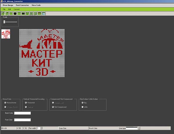This screenshot has height=134, width=174.
Task: Click the X: 59 coordinate readout
Action: point(19,128)
